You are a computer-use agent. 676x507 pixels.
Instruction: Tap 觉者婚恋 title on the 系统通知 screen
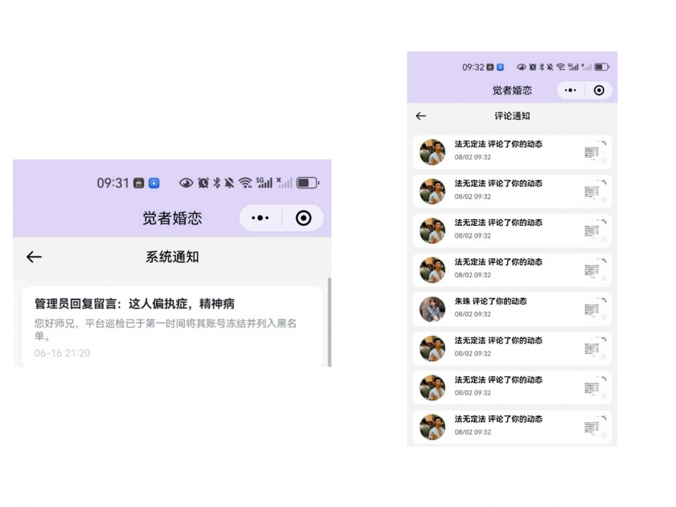coord(172,218)
